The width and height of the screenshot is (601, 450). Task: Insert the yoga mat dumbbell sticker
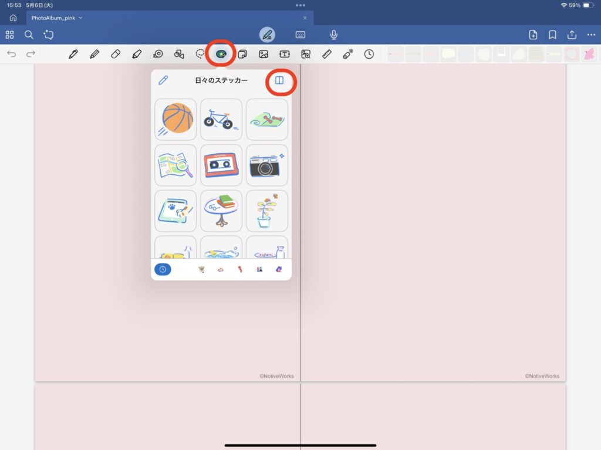pos(267,119)
